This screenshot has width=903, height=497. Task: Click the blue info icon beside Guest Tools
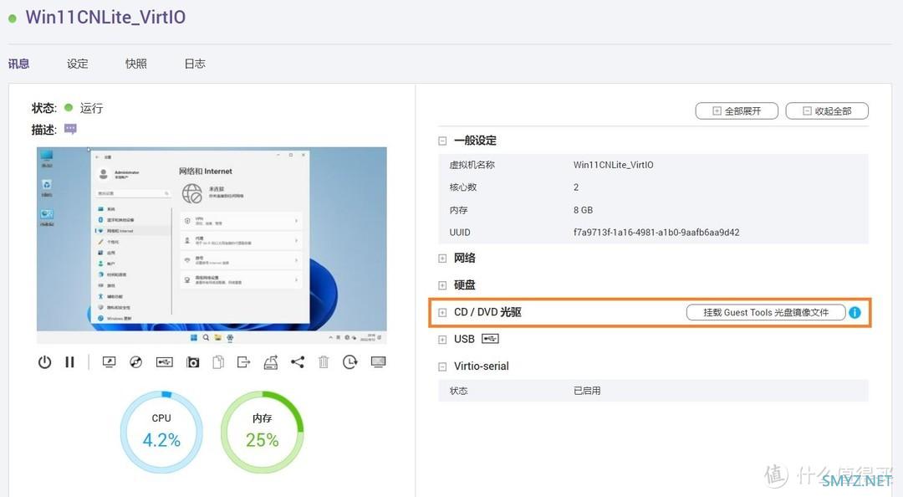(x=855, y=312)
